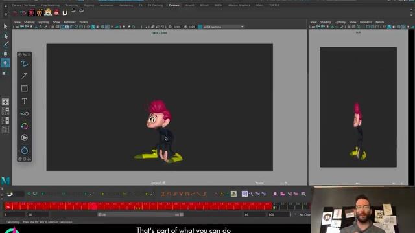Click the playback start frame field showing 26
415x233 pixels.
tap(38, 214)
